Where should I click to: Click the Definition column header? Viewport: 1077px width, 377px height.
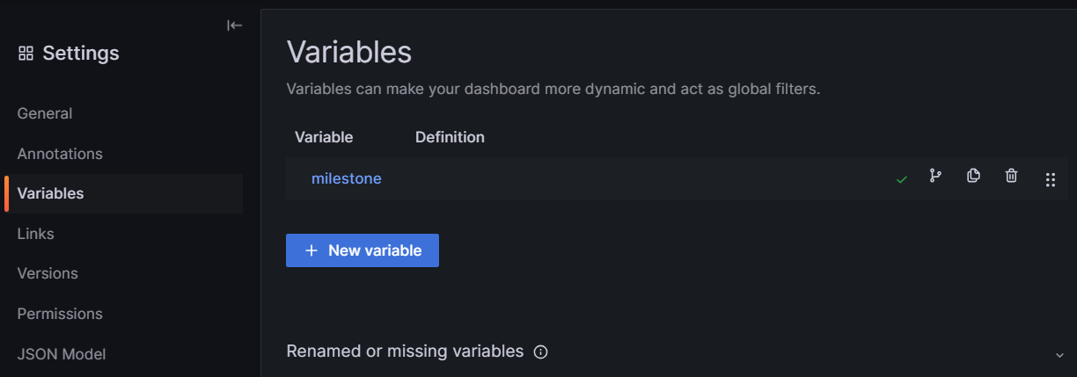[x=450, y=137]
